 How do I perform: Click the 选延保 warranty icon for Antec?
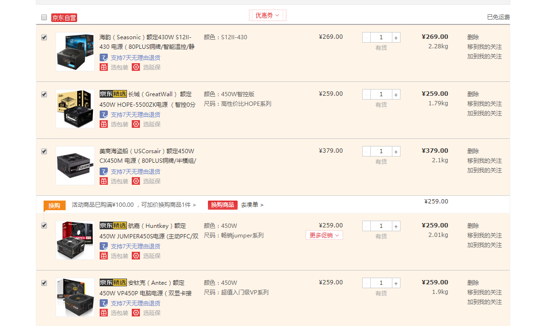pyautogui.click(x=136, y=313)
